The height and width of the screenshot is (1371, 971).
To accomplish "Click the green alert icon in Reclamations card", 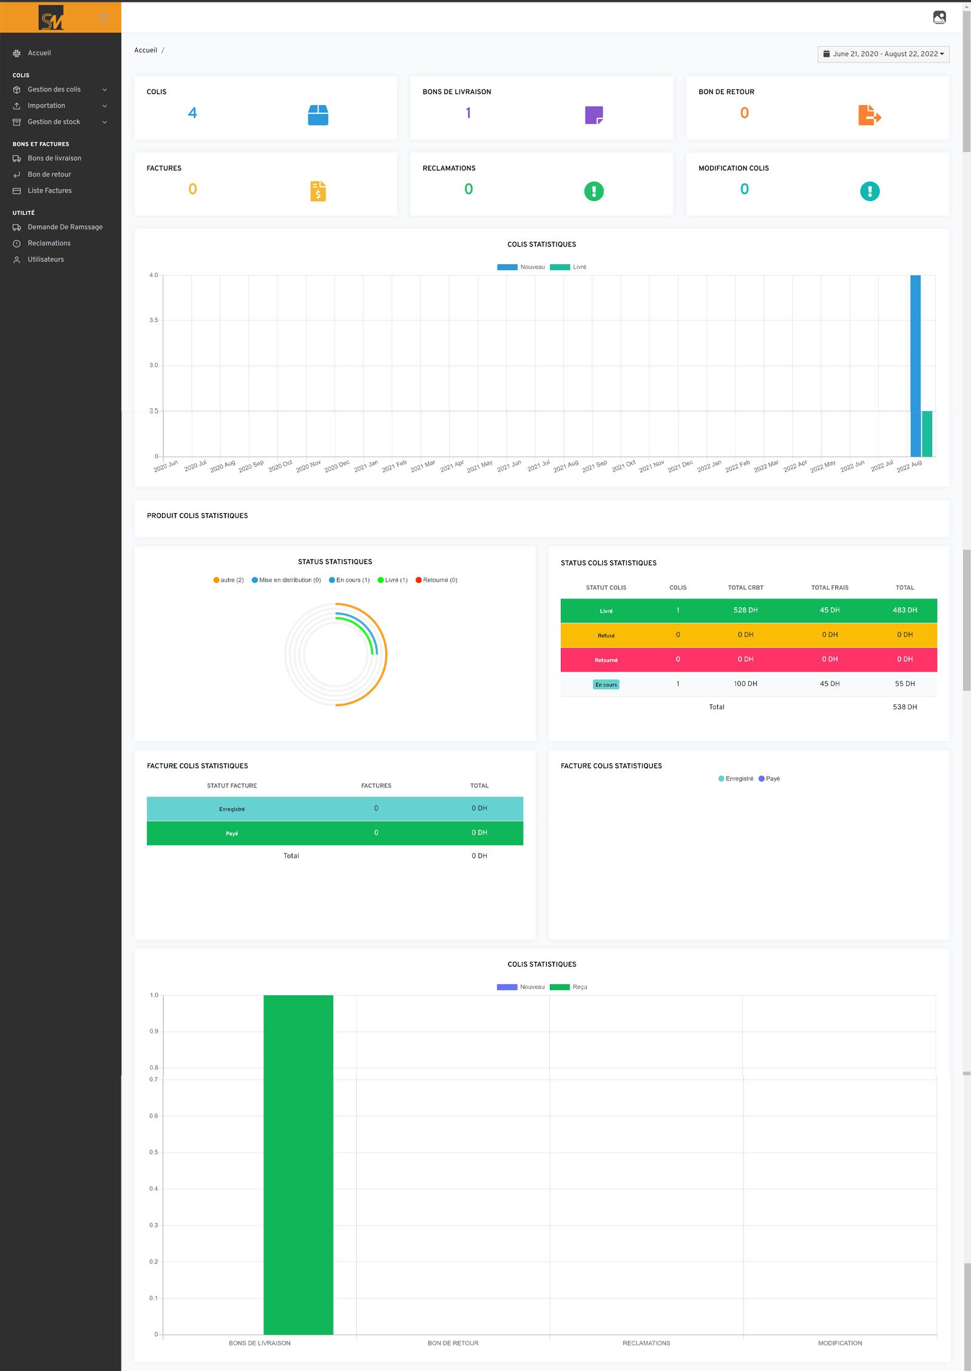I will click(594, 191).
